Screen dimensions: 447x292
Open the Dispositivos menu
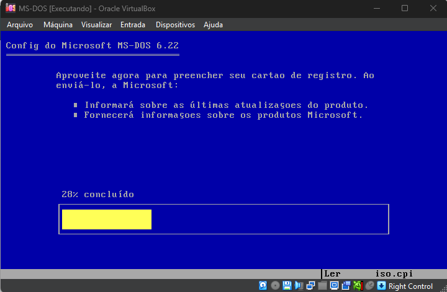[x=175, y=25]
